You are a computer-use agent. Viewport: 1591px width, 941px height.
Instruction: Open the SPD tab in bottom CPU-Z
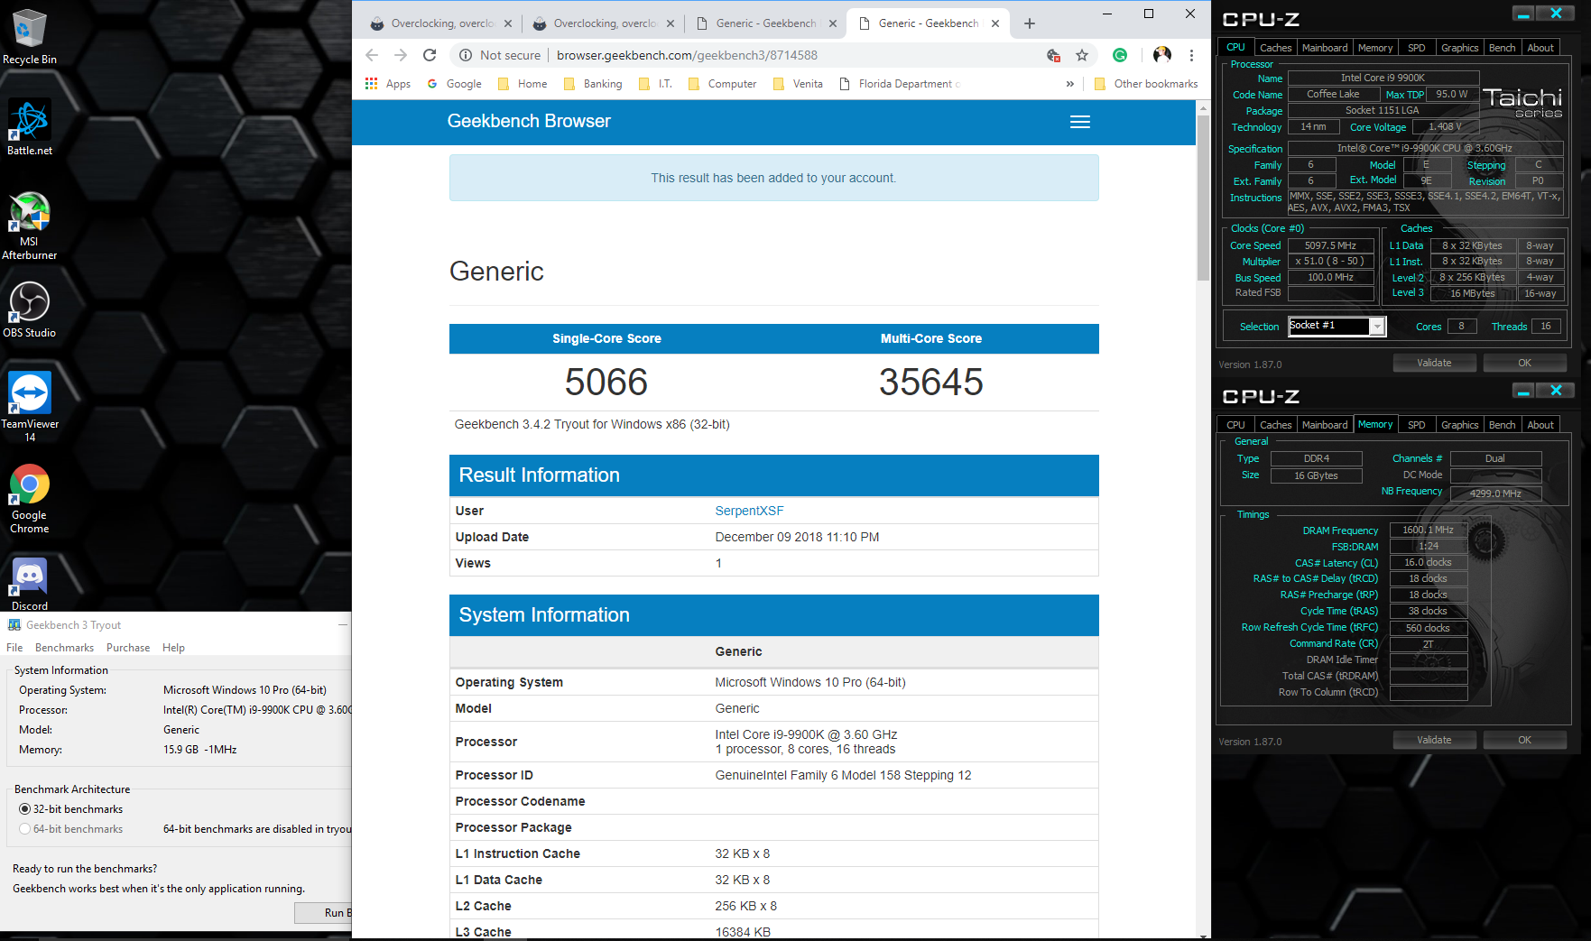pyautogui.click(x=1416, y=425)
